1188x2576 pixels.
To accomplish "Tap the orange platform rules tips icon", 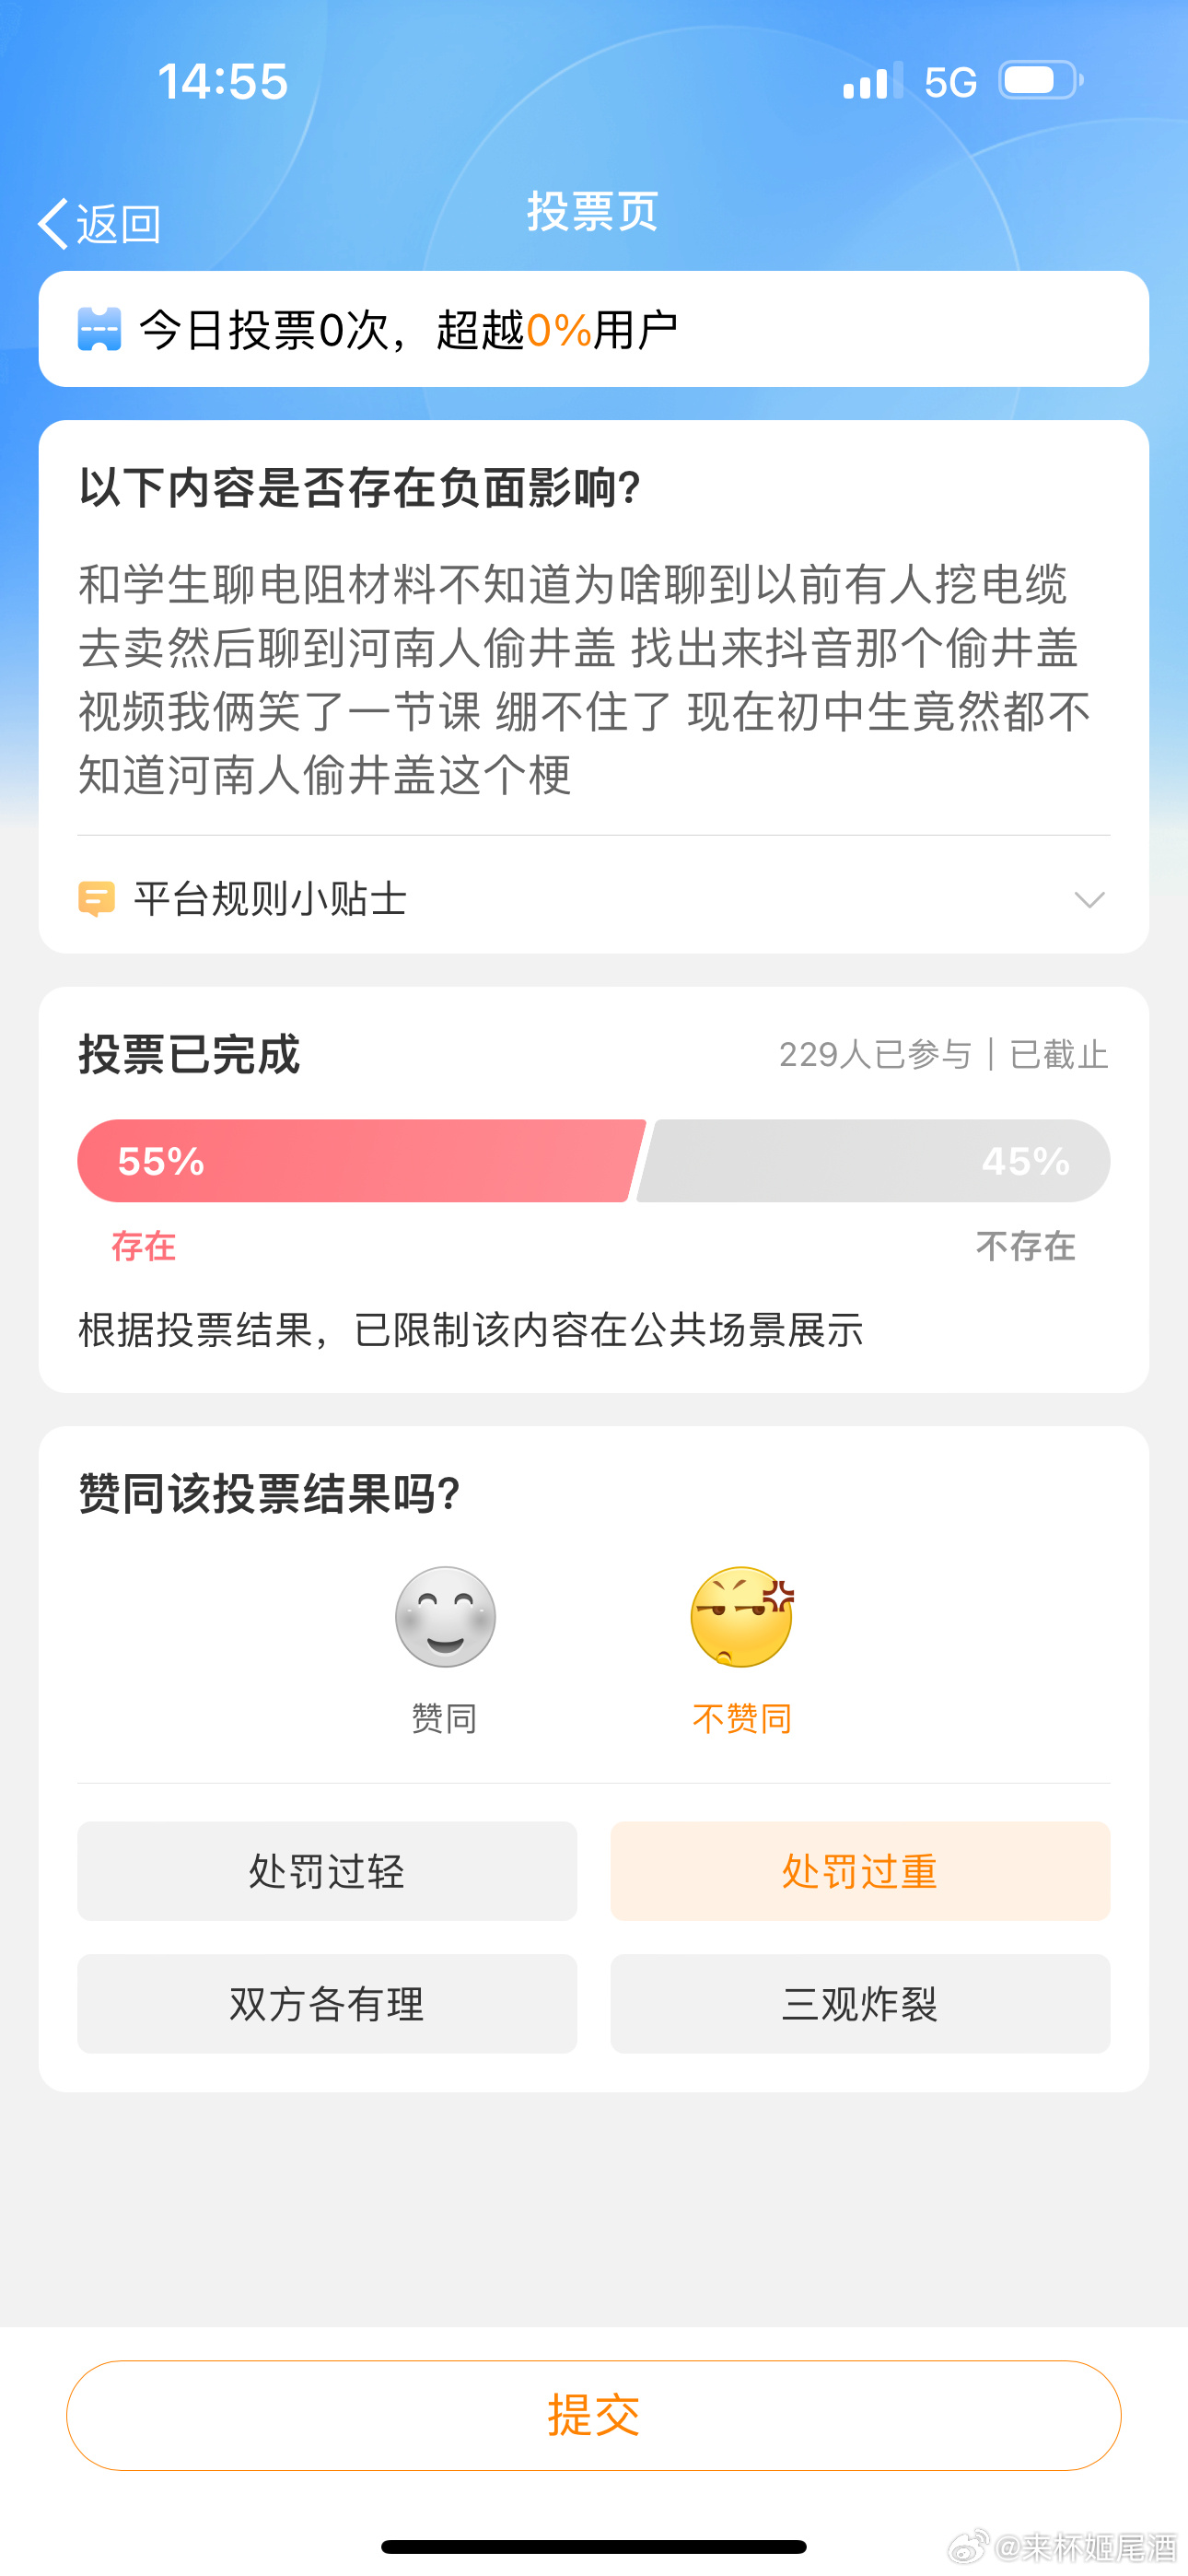I will pyautogui.click(x=96, y=899).
